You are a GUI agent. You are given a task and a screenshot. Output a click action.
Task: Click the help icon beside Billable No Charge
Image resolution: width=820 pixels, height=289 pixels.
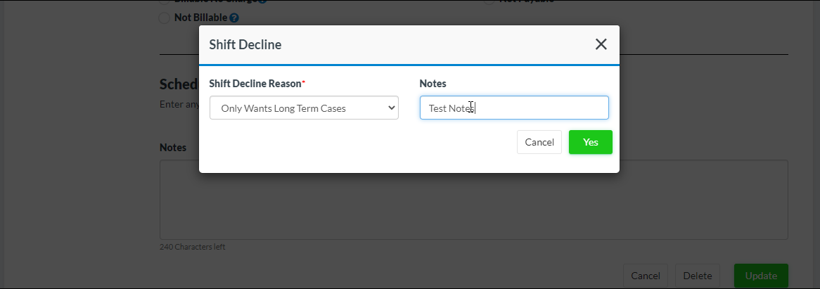(x=262, y=1)
